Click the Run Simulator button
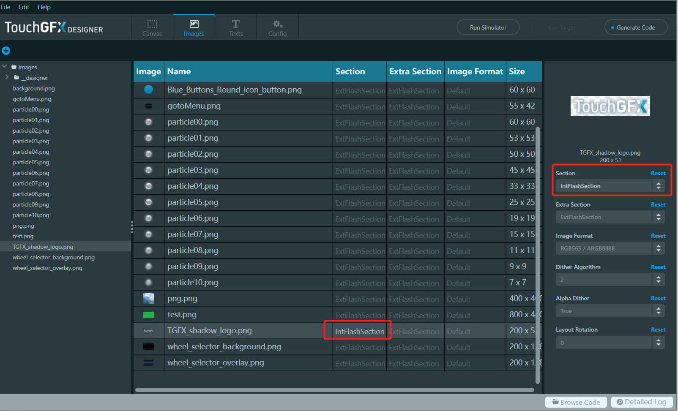The image size is (678, 411). 488,27
